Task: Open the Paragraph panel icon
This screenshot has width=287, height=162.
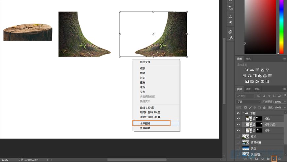Action: tap(231, 23)
